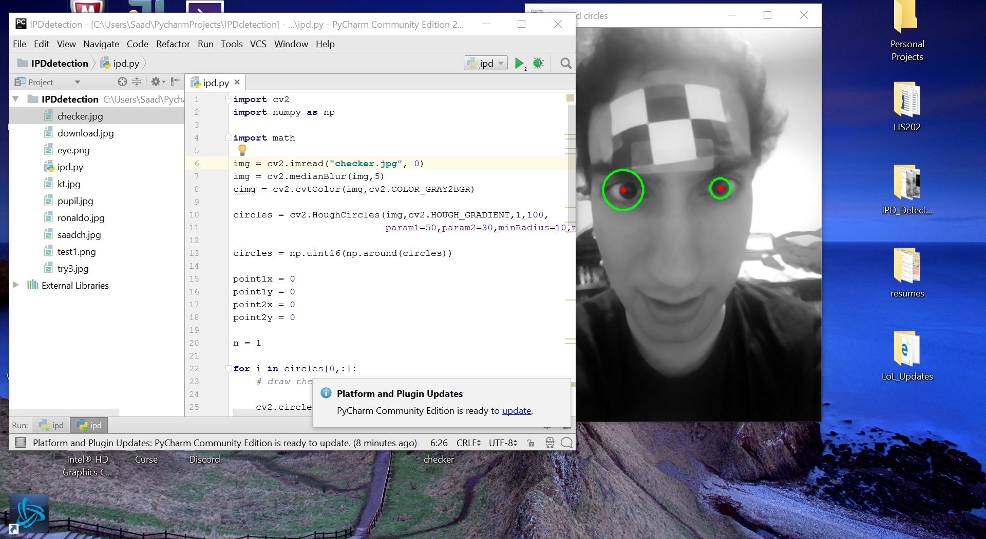Open the Refactor menu

(173, 44)
